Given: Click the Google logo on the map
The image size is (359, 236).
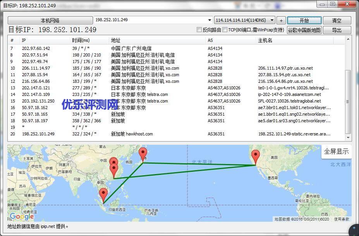Looking at the screenshot, I should pyautogui.click(x=22, y=217).
